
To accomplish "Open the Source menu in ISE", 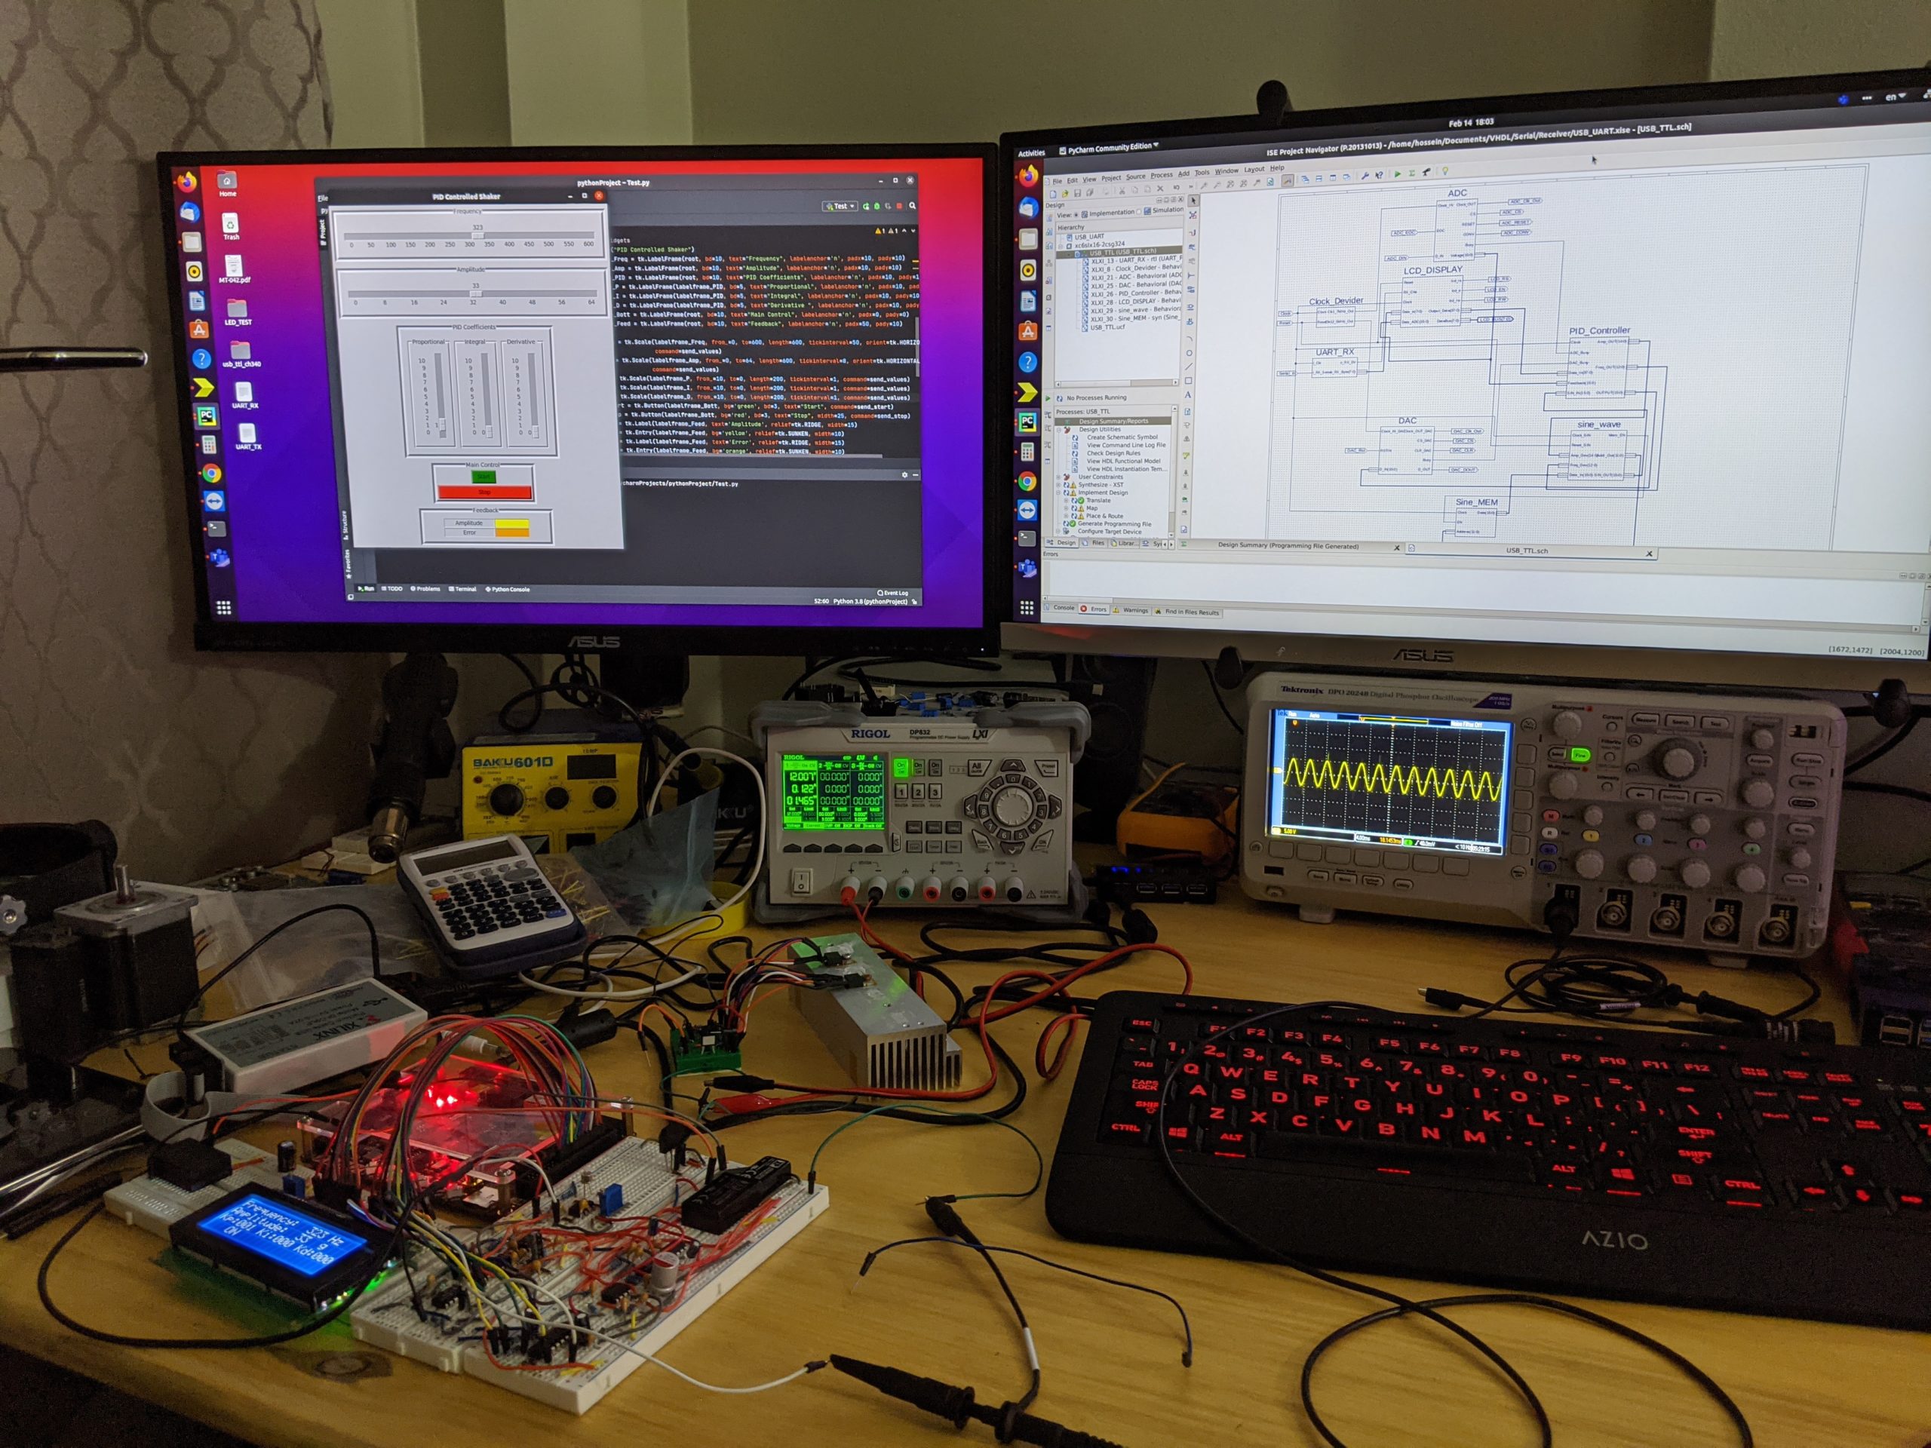I will [1136, 176].
